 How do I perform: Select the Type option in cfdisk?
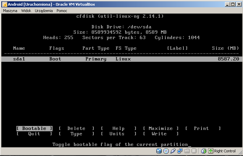coord(76,134)
